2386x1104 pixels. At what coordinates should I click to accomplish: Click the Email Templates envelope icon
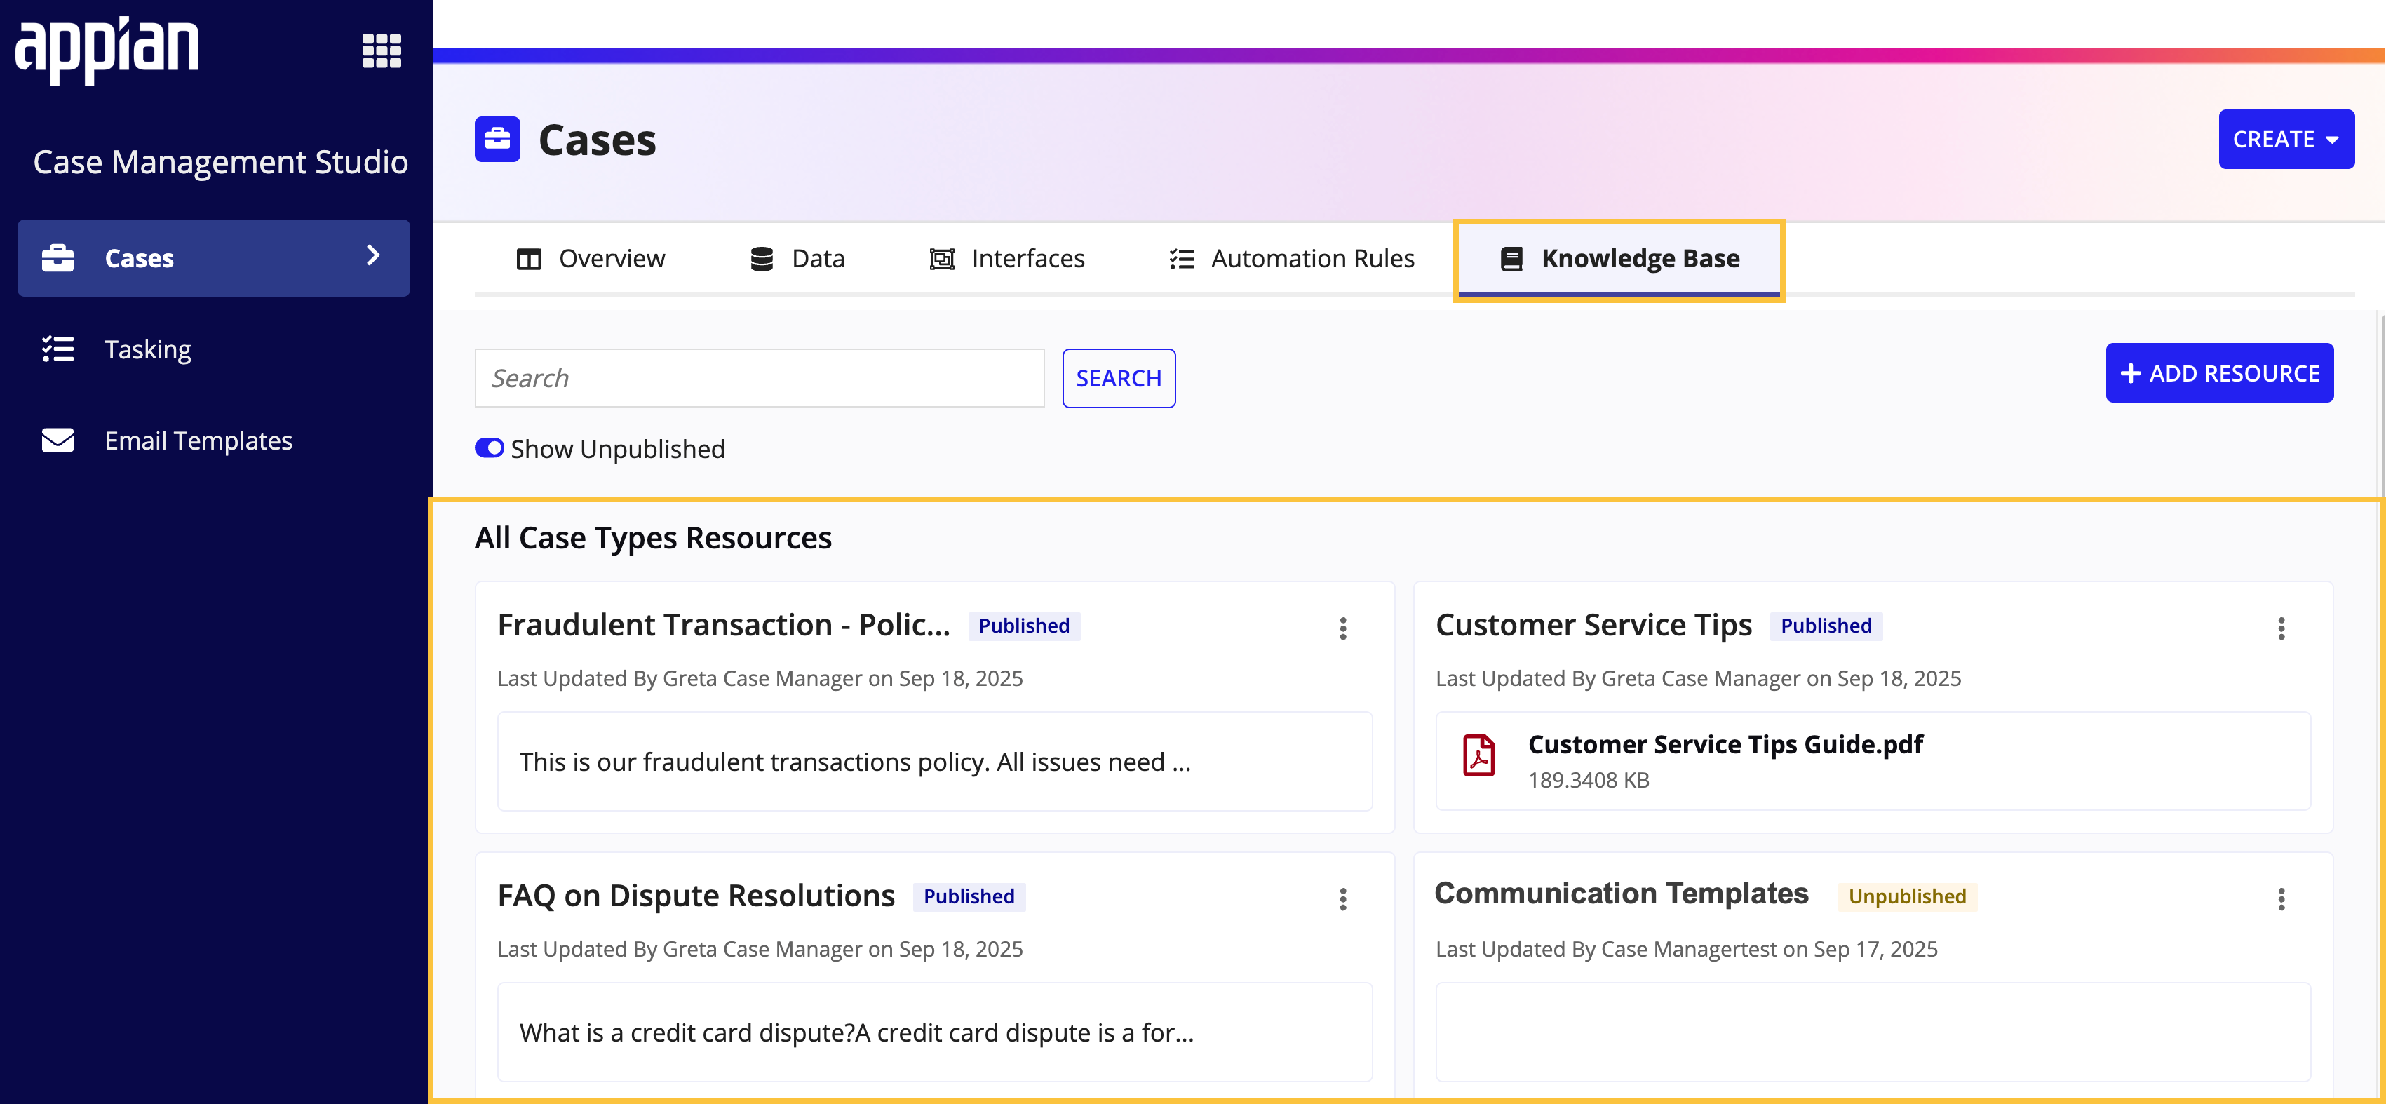(58, 440)
